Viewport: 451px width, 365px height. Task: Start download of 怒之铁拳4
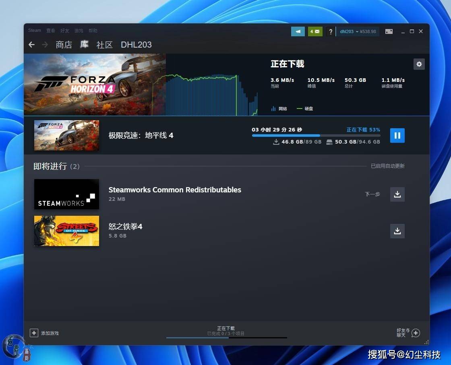pos(397,231)
